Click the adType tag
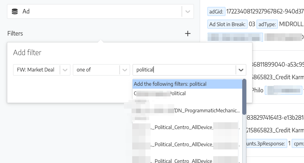This screenshot has width=304, height=163. [x=267, y=25]
